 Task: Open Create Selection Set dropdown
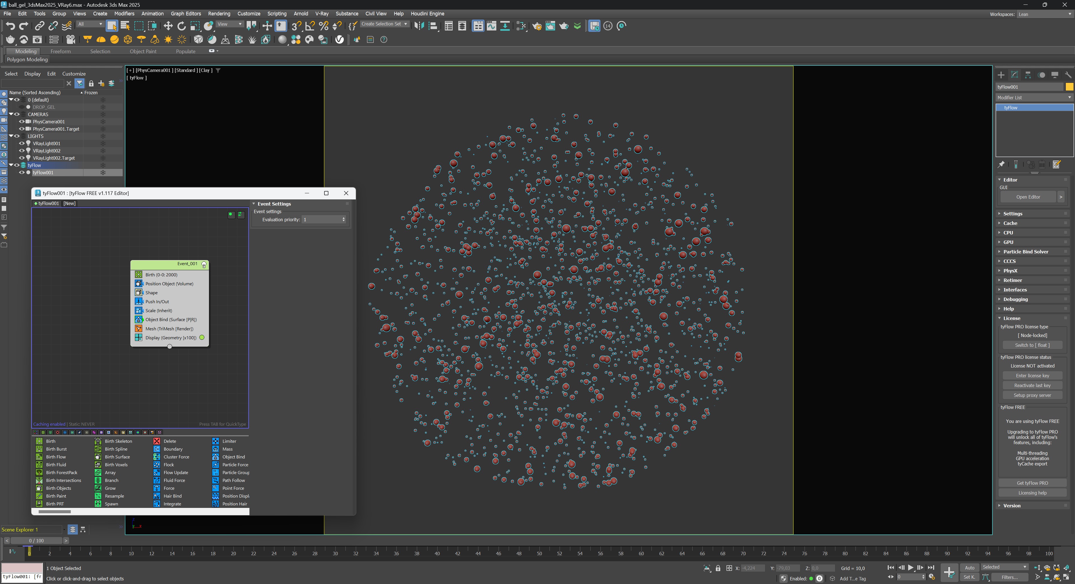(384, 24)
